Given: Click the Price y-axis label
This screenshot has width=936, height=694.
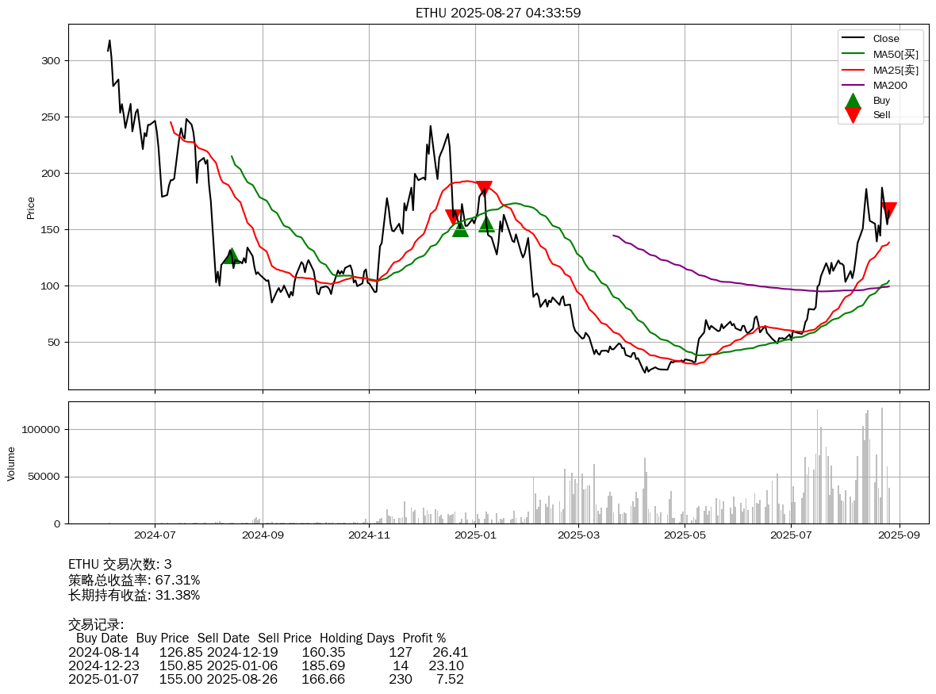Looking at the screenshot, I should point(31,208).
